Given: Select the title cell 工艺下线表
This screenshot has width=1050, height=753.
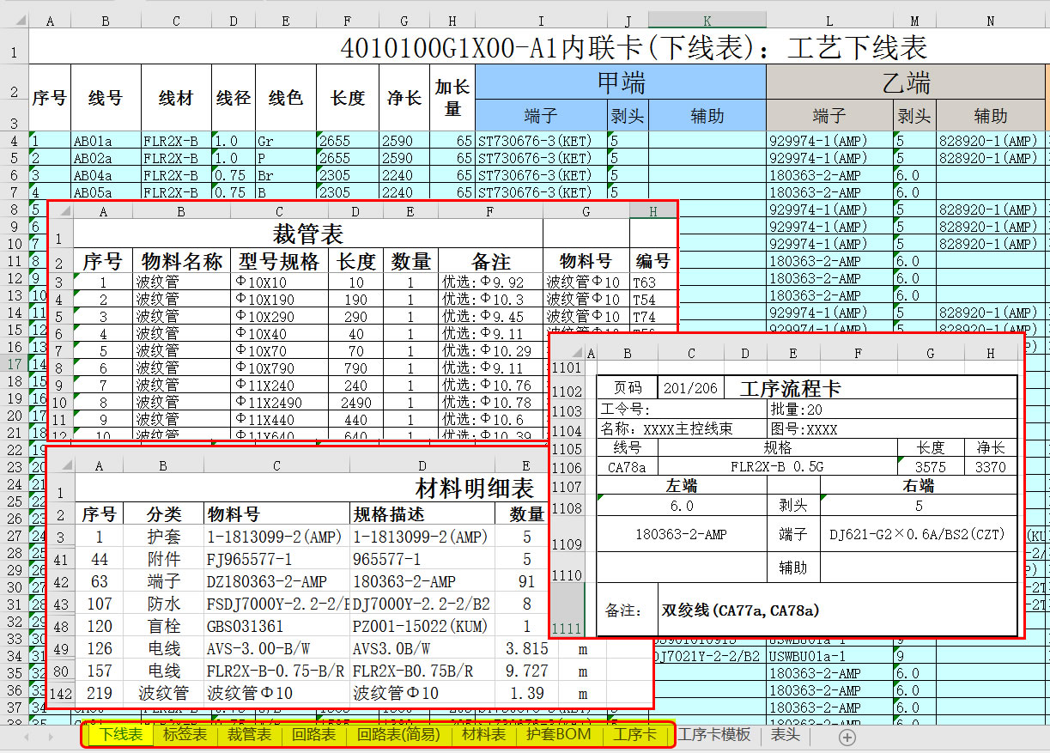Looking at the screenshot, I should click(x=634, y=47).
